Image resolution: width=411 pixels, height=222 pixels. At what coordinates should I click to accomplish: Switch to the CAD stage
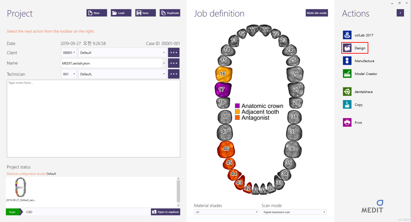tap(29, 212)
